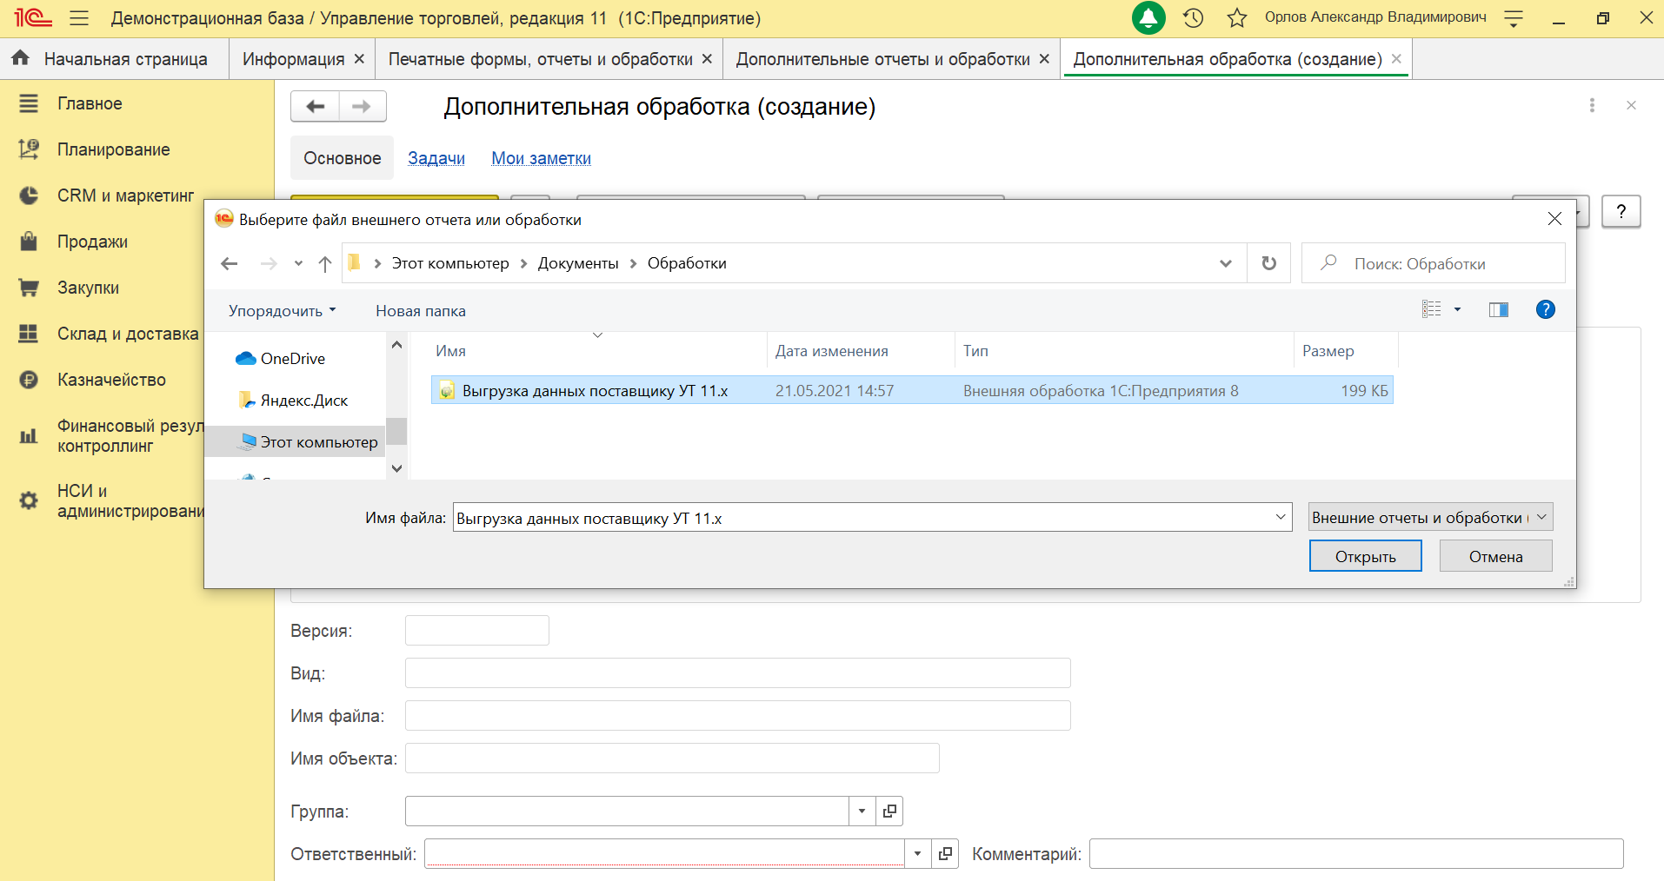Switch to Печатные формы, отчеты и обработки tab
Screen dimensions: 1664x881
click(x=540, y=58)
